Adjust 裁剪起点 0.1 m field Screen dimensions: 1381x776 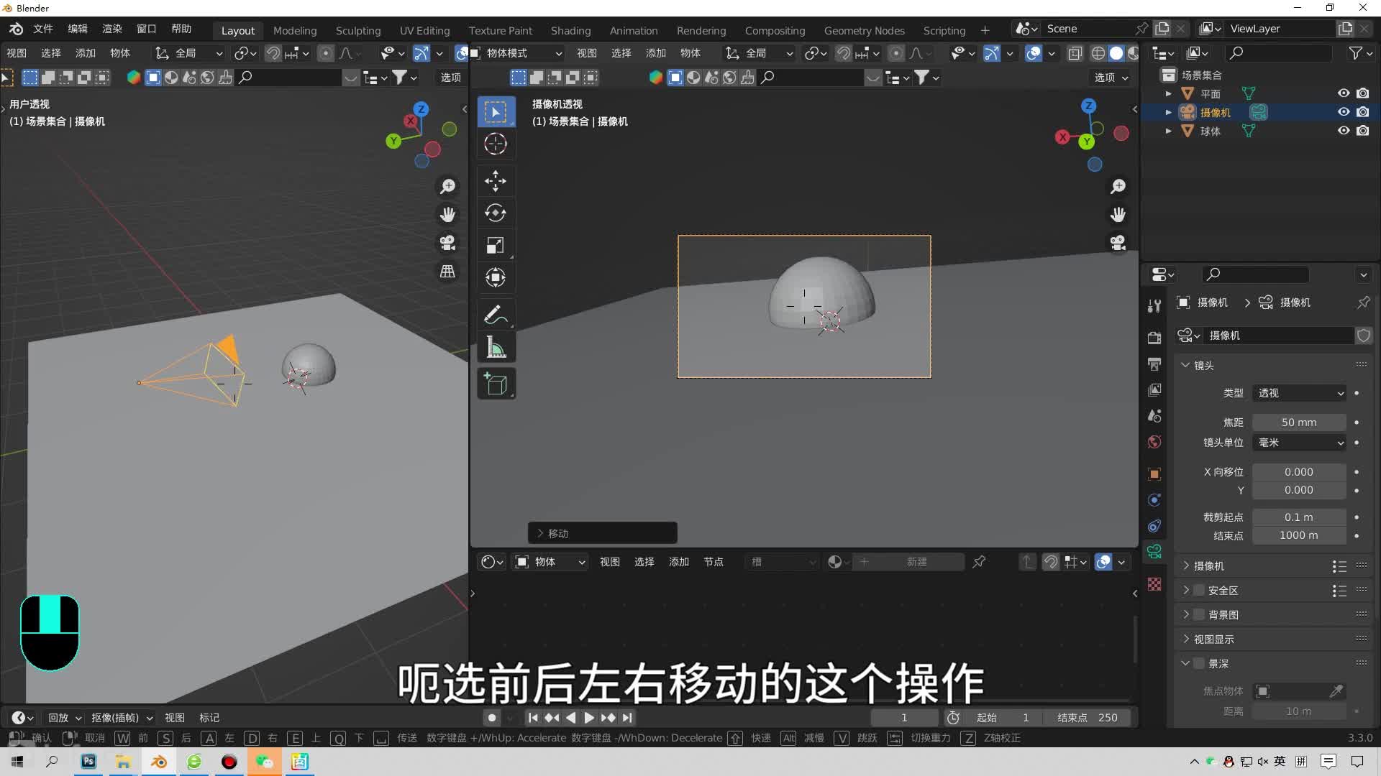[1299, 517]
